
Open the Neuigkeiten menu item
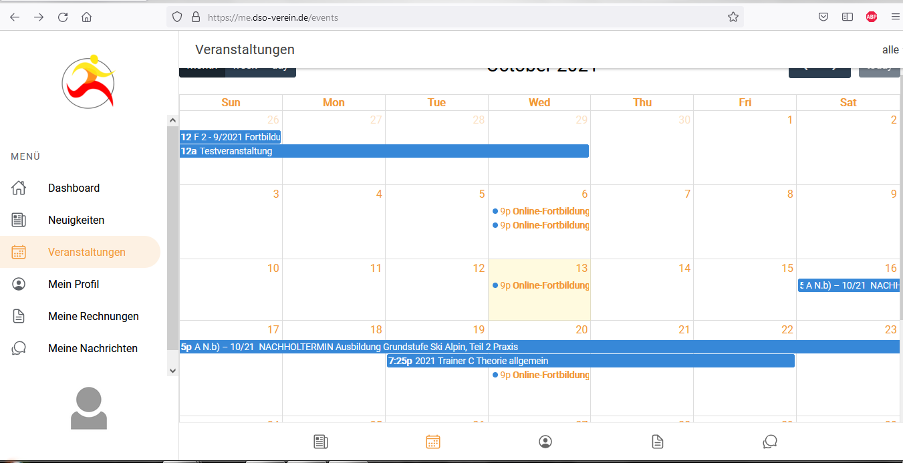pyautogui.click(x=80, y=220)
